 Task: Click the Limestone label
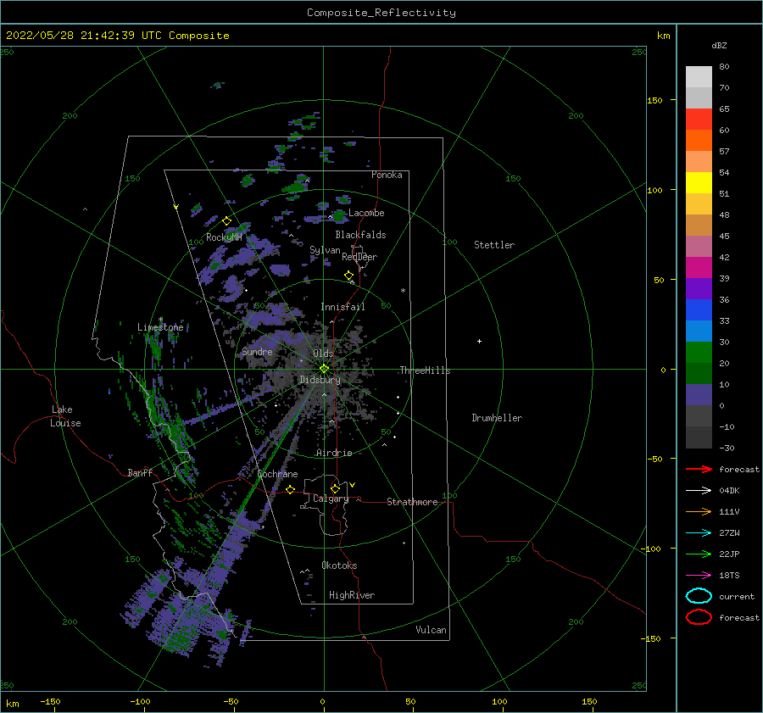[160, 327]
